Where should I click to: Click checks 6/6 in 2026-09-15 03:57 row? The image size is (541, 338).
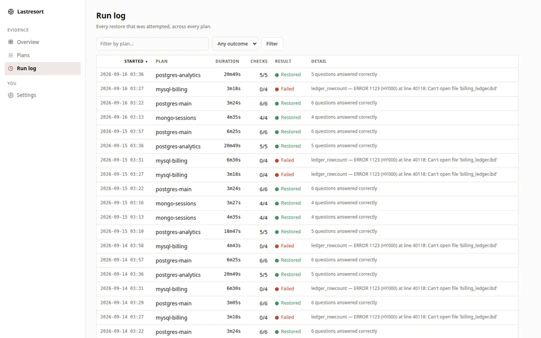click(263, 132)
